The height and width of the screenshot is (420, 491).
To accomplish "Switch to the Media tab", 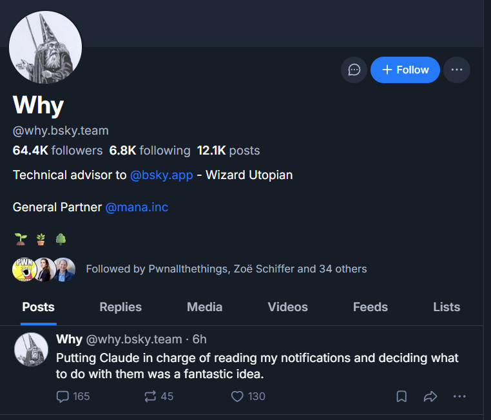I will click(205, 307).
